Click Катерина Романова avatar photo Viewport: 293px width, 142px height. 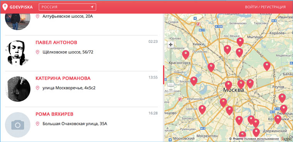click(18, 89)
